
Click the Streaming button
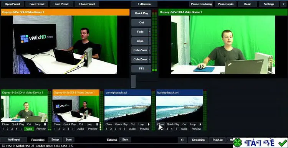[198, 140]
